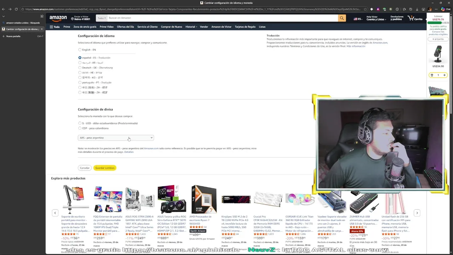Image resolution: width=453 pixels, height=255 pixels.
Task: Click Guardar cambios button
Action: (105, 168)
